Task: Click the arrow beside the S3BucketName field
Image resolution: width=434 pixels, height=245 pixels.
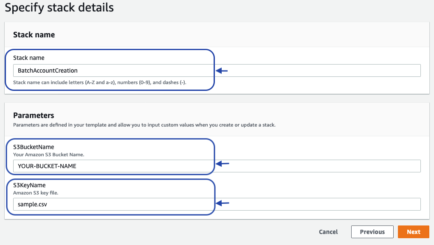Action: [x=223, y=163]
